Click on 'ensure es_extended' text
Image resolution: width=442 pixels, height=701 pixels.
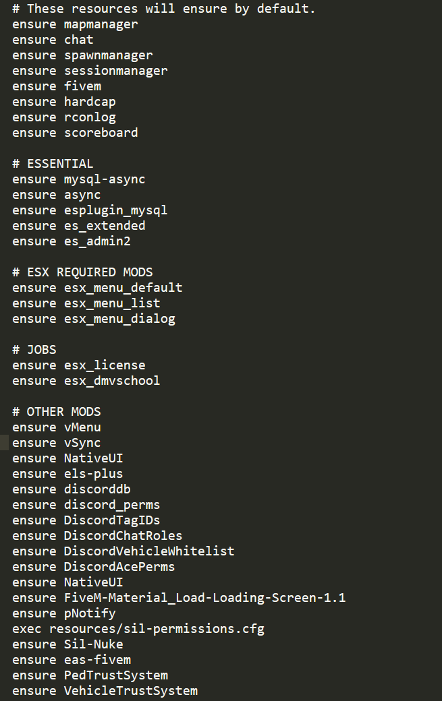(79, 226)
